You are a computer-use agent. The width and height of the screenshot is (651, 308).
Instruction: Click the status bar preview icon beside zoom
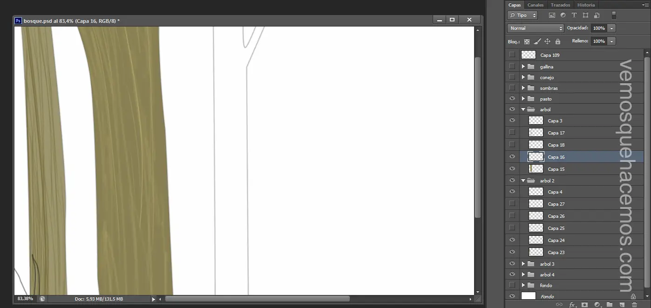tap(42, 299)
